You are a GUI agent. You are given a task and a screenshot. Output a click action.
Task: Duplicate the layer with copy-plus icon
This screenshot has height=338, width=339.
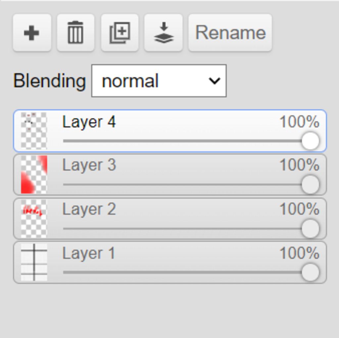[x=120, y=33]
